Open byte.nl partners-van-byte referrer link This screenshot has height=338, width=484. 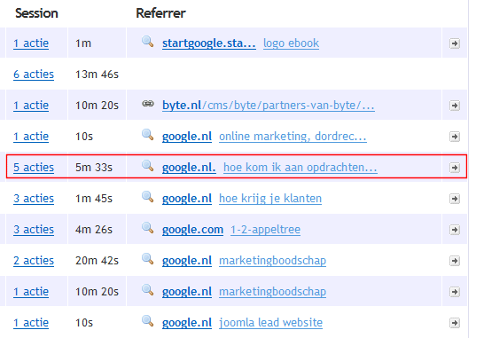tap(269, 106)
